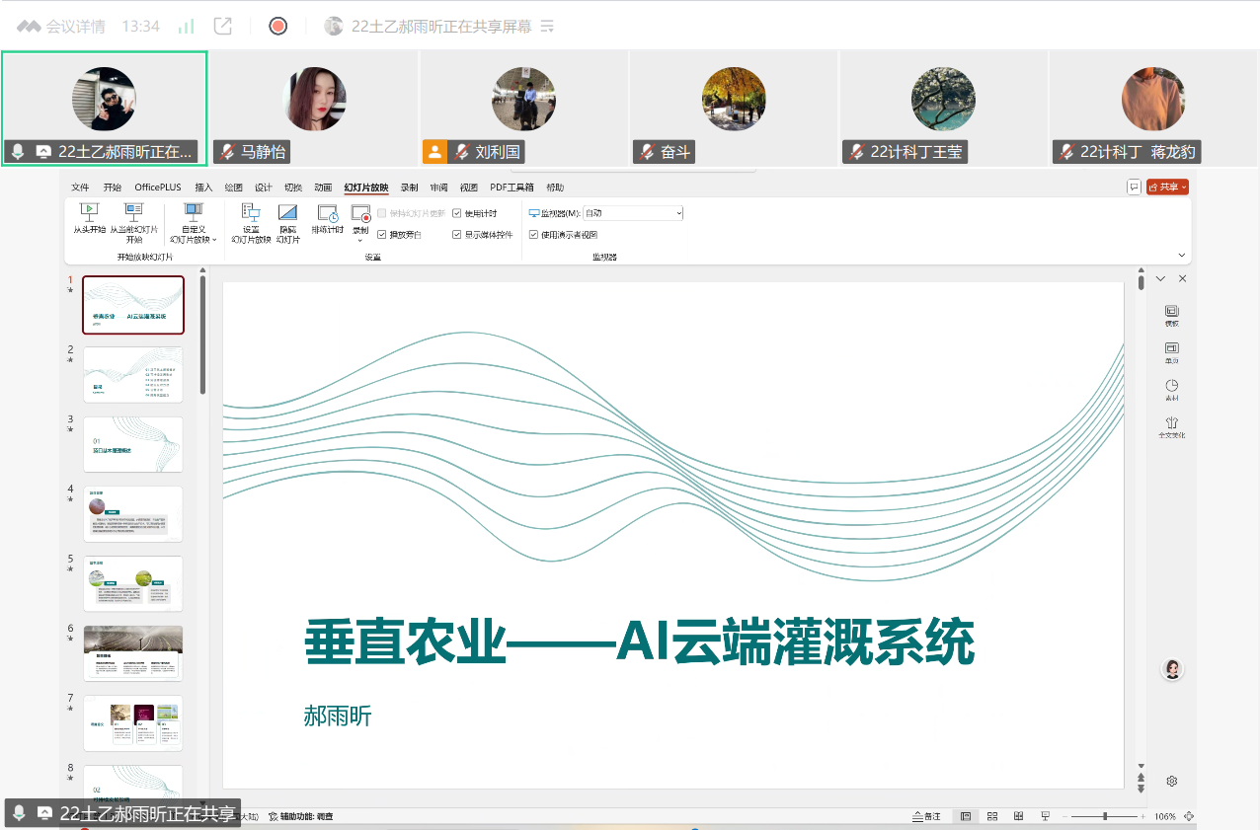Open the OfficePLUS tab
This screenshot has height=830, width=1260.
(x=158, y=188)
